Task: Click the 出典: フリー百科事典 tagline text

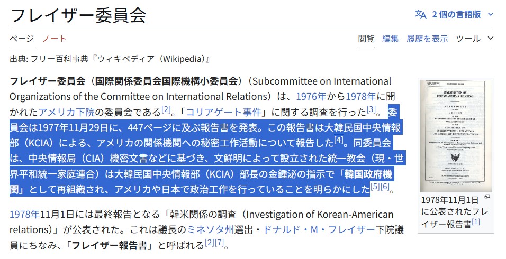Action: pos(110,59)
